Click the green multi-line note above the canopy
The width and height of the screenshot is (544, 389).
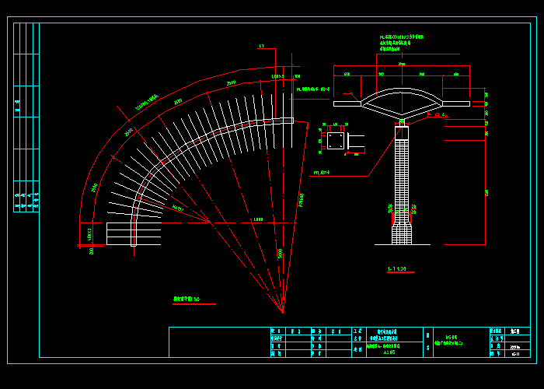[x=401, y=43]
